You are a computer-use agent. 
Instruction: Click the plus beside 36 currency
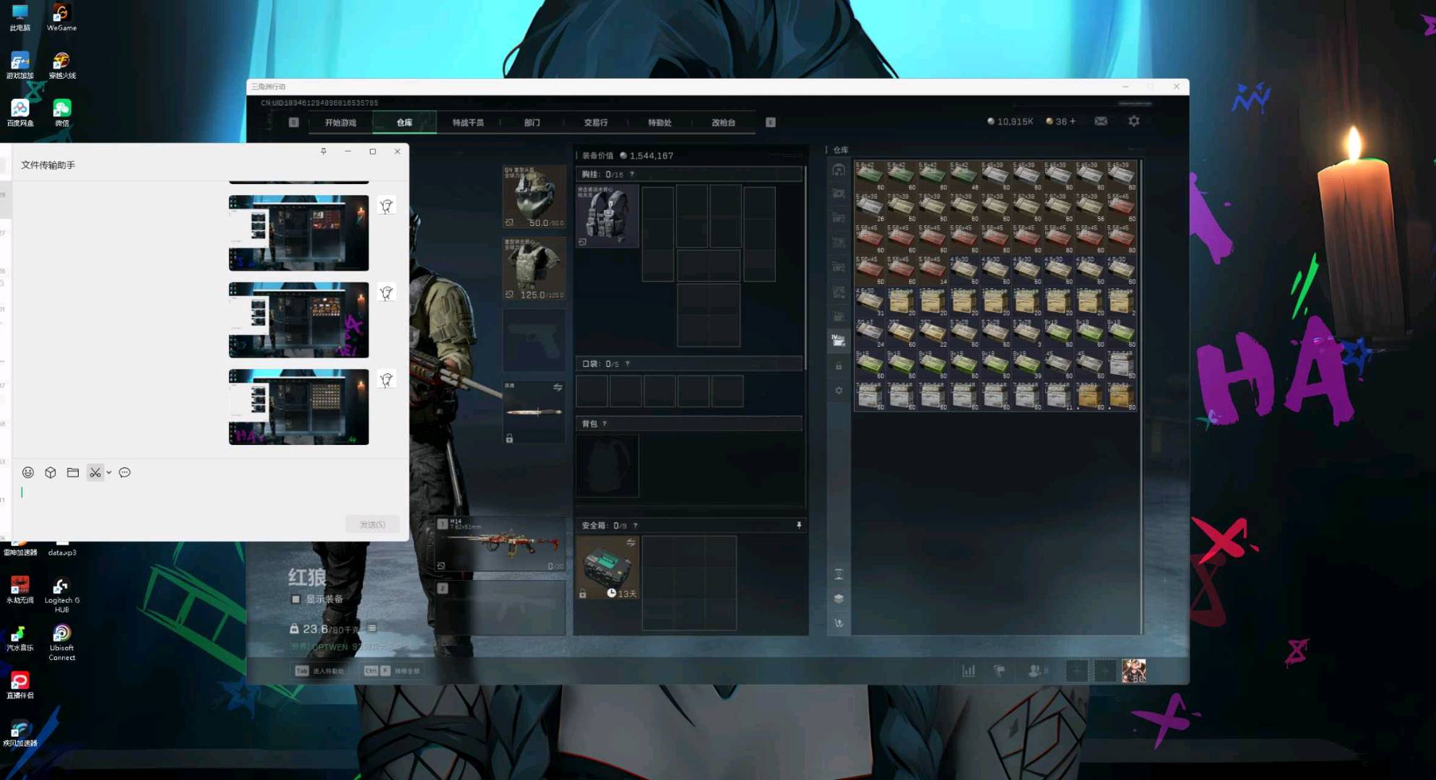(1073, 121)
